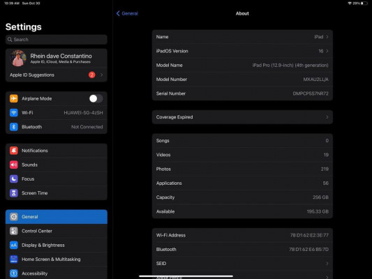Tap the Model Name value iPad Pro
The width and height of the screenshot is (372, 279).
coord(290,65)
